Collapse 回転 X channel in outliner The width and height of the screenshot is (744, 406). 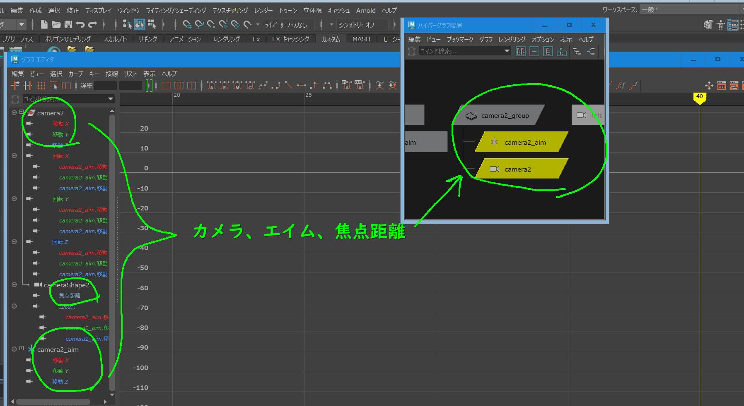pyautogui.click(x=14, y=156)
